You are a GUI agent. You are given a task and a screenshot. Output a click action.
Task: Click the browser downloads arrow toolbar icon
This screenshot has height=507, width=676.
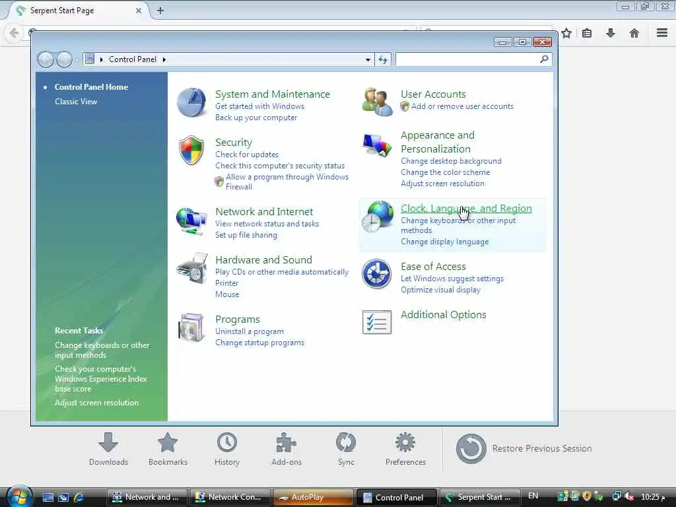[611, 33]
